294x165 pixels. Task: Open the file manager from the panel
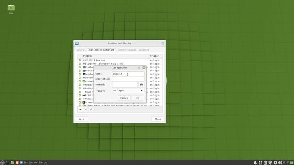point(12,163)
